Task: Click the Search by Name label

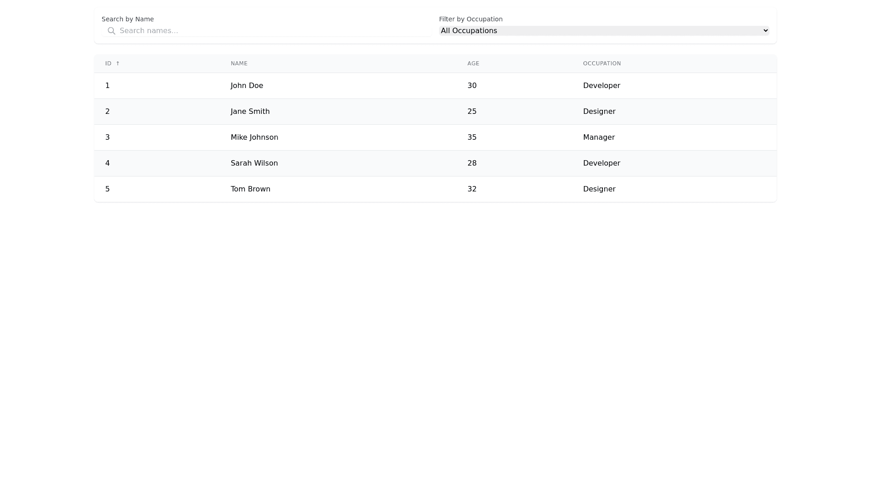Action: pyautogui.click(x=127, y=19)
